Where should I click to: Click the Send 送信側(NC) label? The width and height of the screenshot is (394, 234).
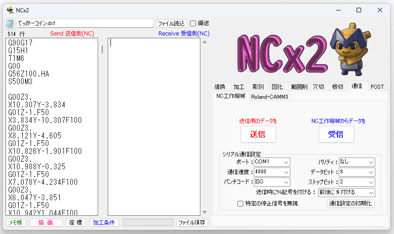point(72,34)
